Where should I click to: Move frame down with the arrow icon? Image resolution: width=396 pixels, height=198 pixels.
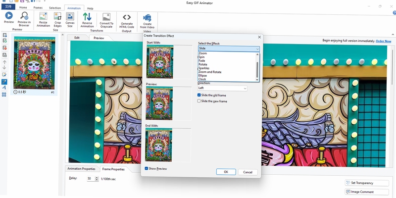[x=4, y=67]
